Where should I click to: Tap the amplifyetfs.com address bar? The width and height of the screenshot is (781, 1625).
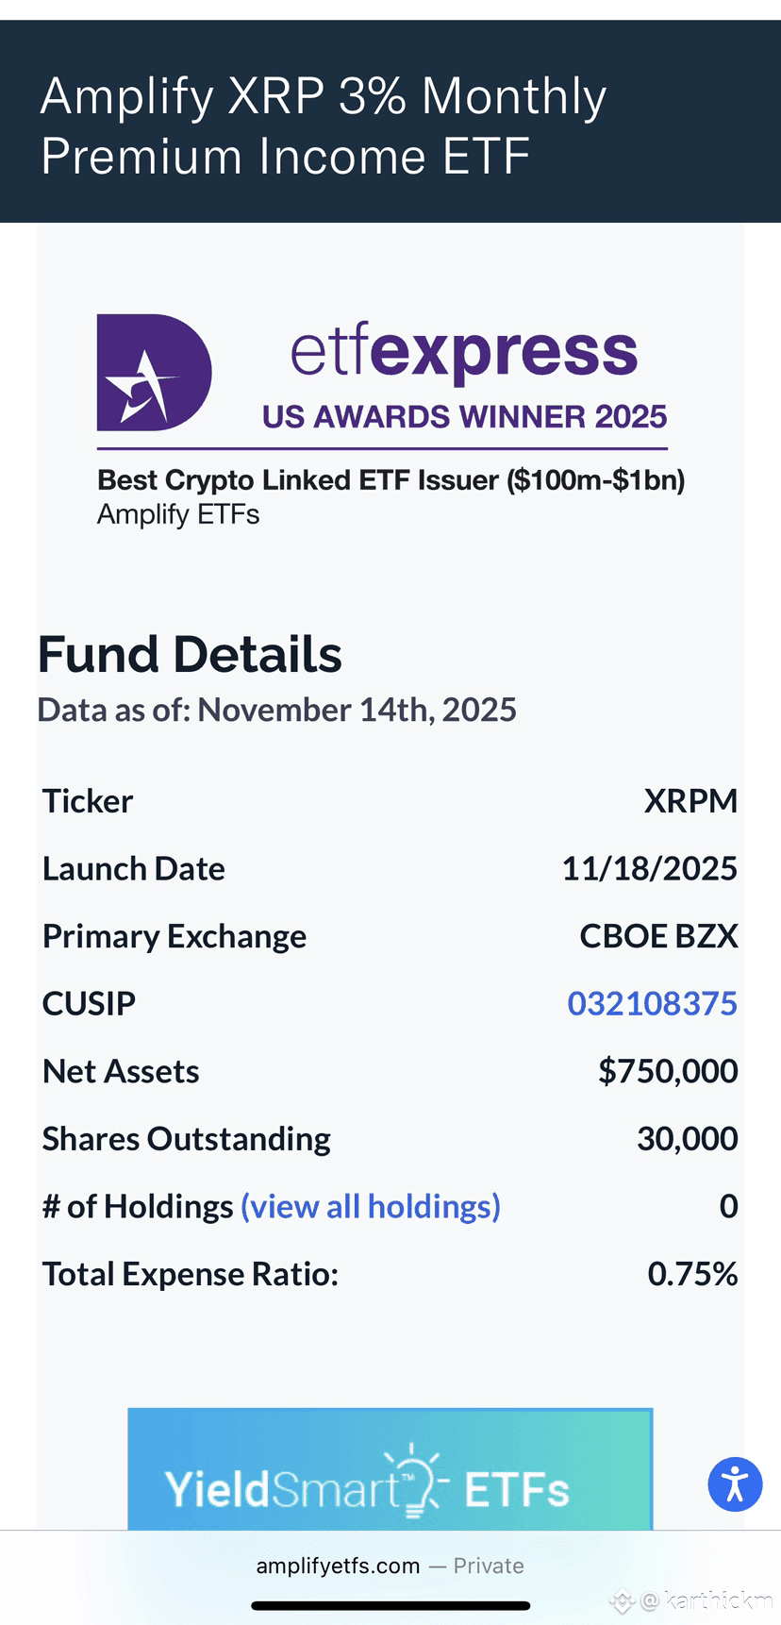pyautogui.click(x=390, y=1566)
